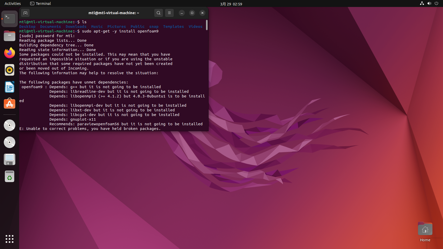Launch Firefox from the dock
443x249 pixels.
coord(10,53)
